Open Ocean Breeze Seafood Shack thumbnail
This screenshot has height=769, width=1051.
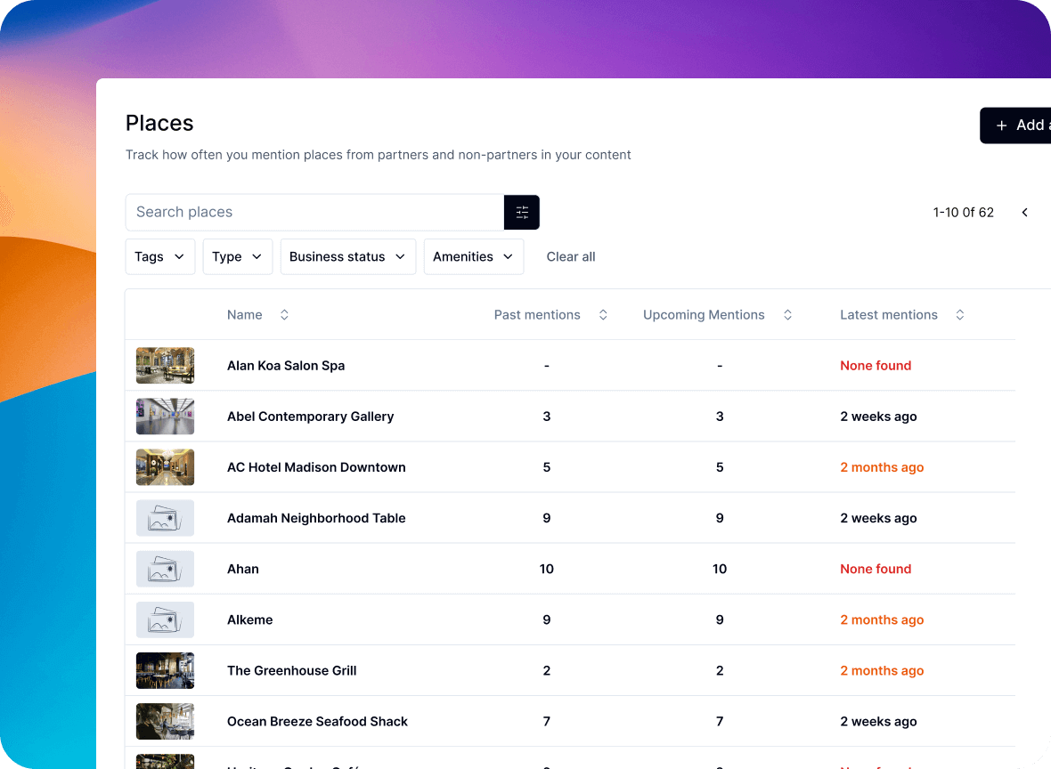[x=165, y=722]
